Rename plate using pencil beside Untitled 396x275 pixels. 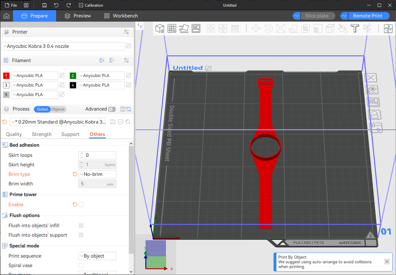click(208, 68)
